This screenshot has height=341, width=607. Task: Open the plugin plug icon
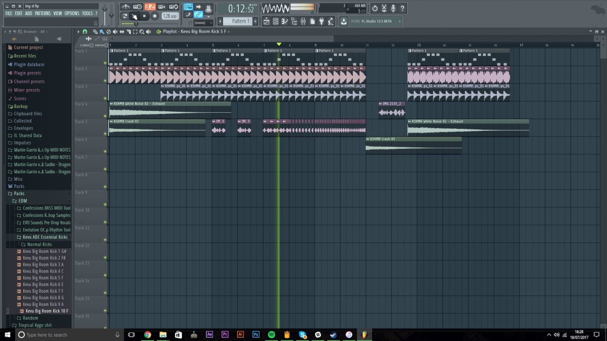pyautogui.click(x=322, y=21)
